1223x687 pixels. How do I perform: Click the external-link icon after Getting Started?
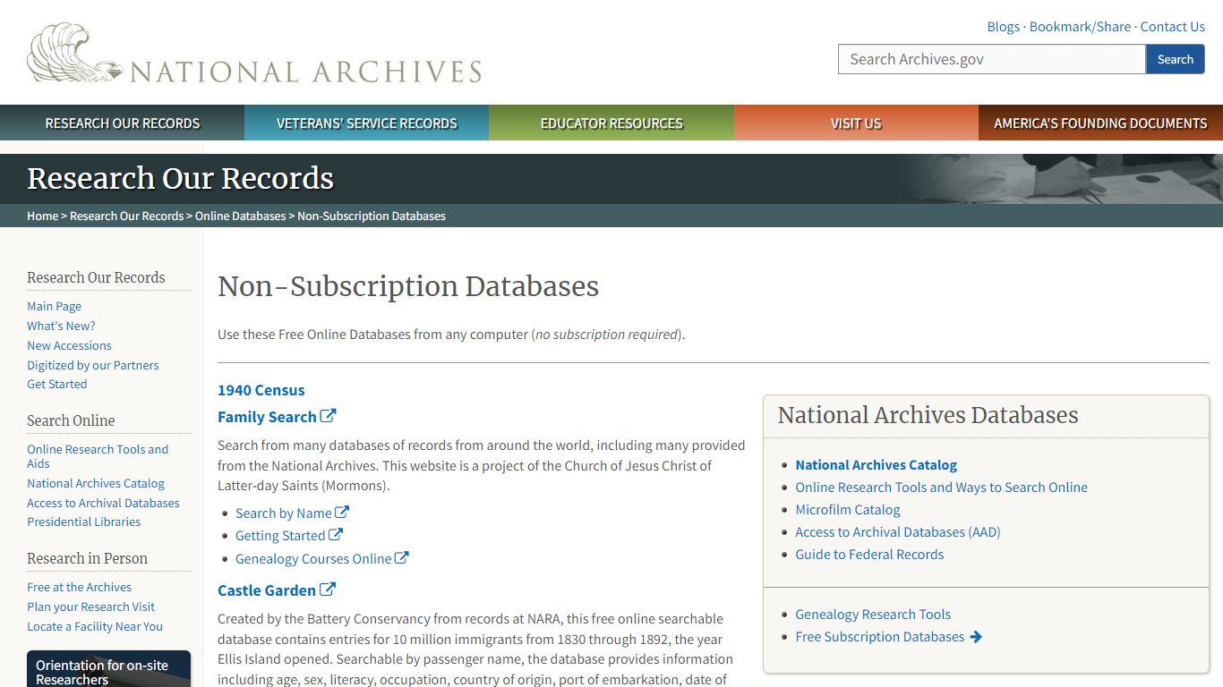[x=336, y=535]
